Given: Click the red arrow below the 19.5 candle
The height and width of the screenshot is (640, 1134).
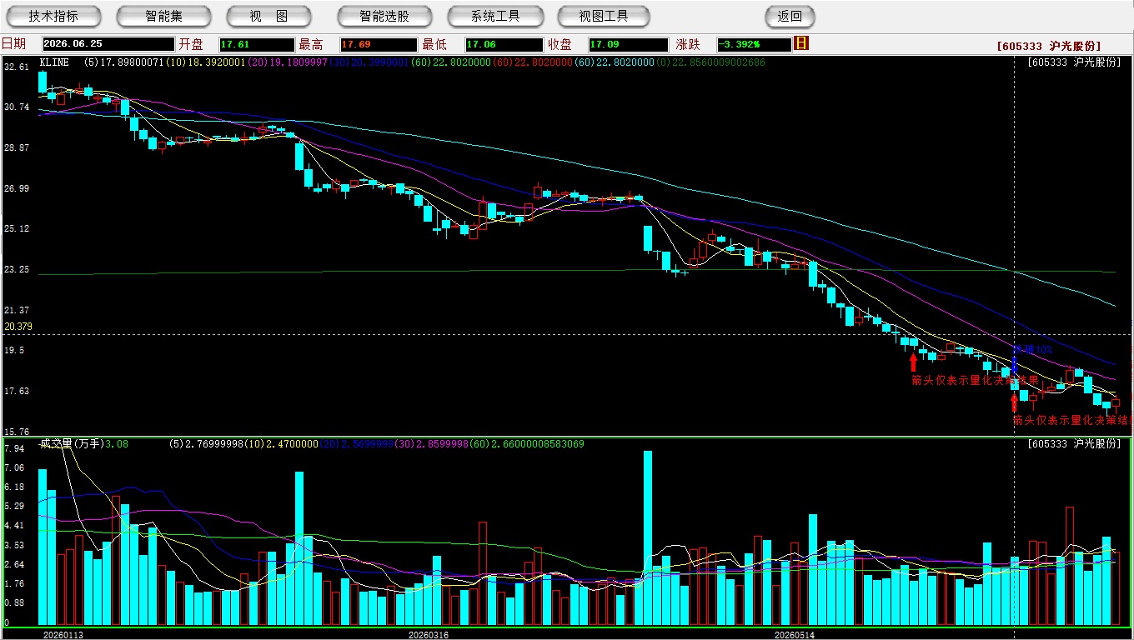Looking at the screenshot, I should [x=913, y=362].
